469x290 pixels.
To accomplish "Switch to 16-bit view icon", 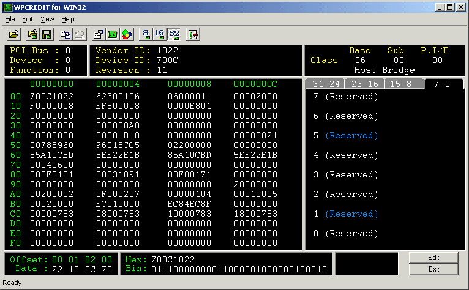I will 160,34.
